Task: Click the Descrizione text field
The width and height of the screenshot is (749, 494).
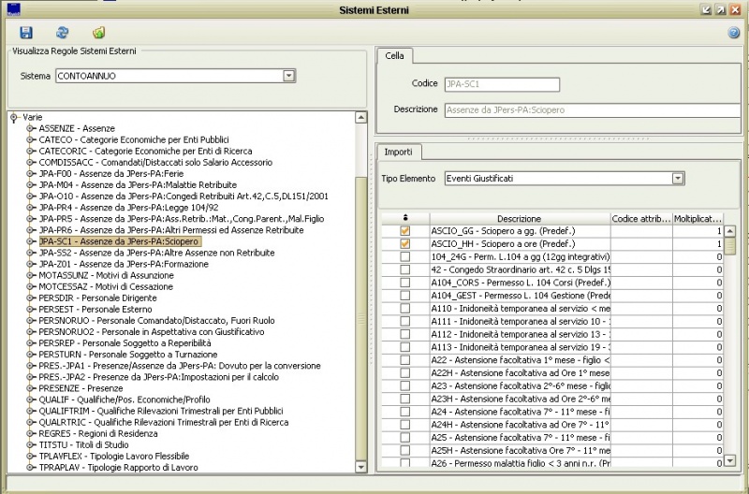Action: click(588, 109)
